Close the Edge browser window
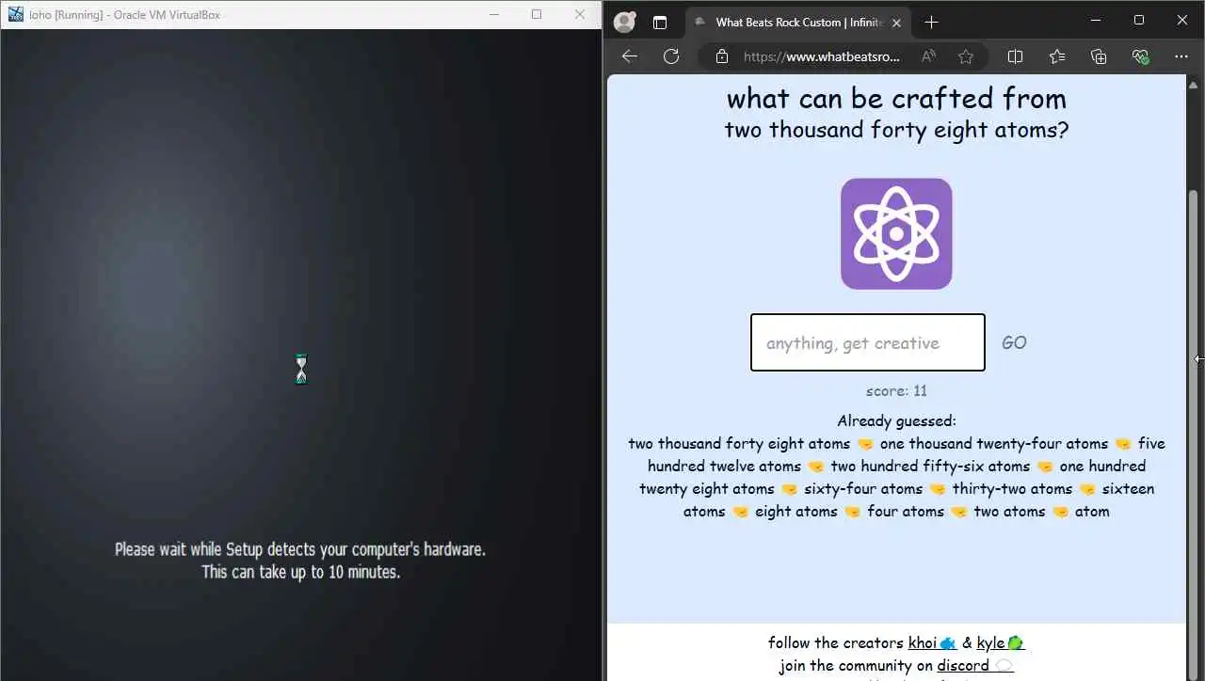1205x681 pixels. [1182, 20]
